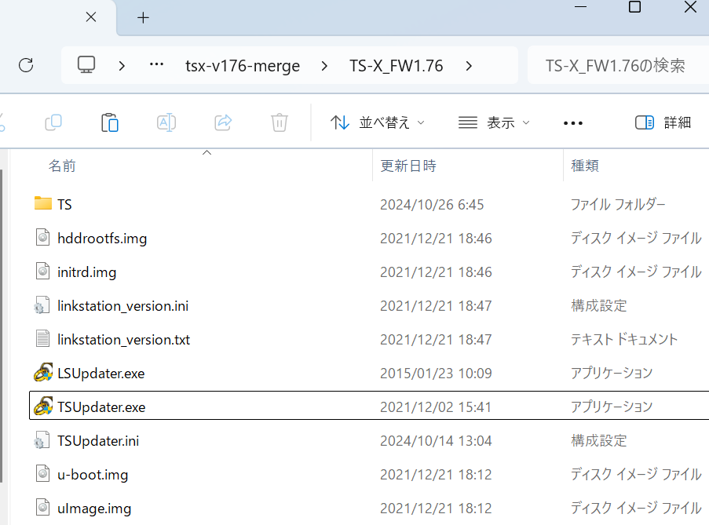Click the Rename toolbar icon
This screenshot has height=525, width=709.
(166, 122)
